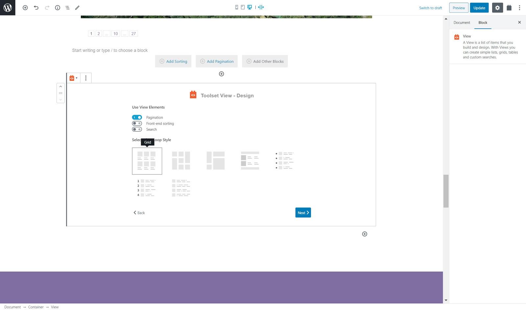
Task: Click Add Other Blocks button
Action: (265, 61)
